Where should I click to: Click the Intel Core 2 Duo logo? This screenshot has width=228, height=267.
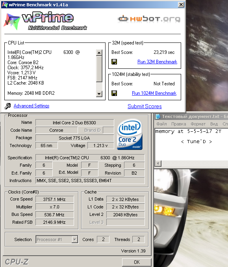point(130,134)
